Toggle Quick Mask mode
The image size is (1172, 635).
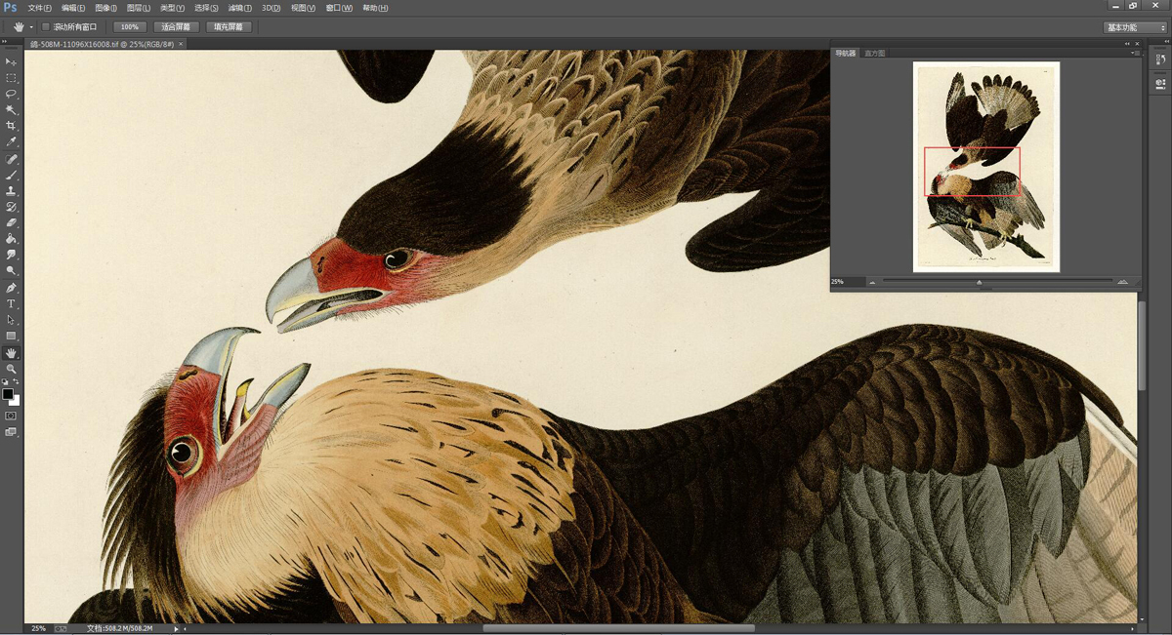point(11,416)
